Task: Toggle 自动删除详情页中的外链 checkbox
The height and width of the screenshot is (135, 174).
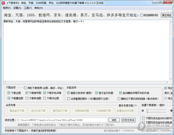Action: click(x=121, y=93)
